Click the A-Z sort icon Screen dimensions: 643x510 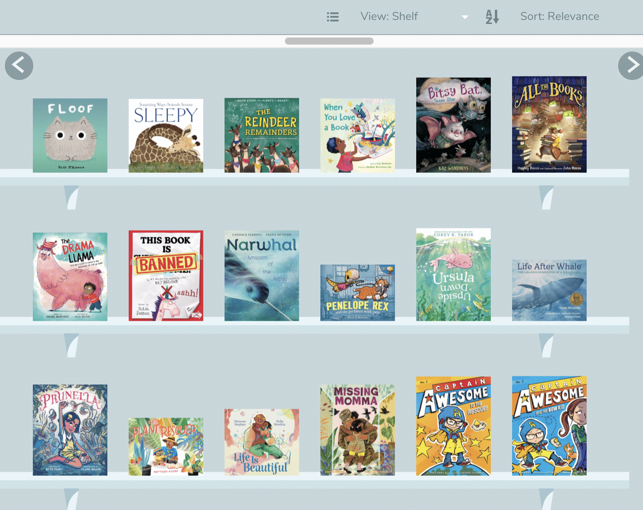(492, 17)
